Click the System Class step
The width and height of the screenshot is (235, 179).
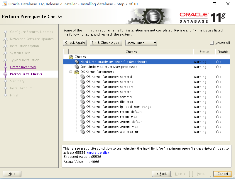(x=20, y=53)
